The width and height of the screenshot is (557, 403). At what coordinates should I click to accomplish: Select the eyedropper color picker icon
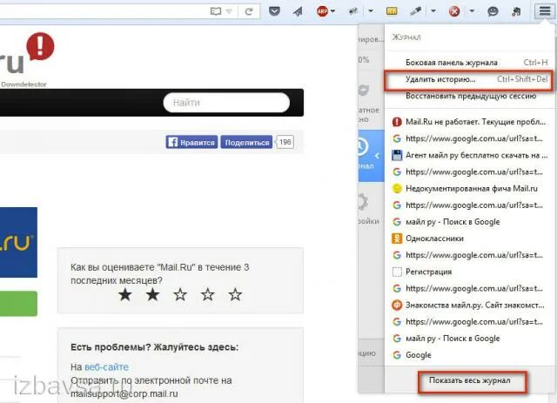tap(415, 11)
